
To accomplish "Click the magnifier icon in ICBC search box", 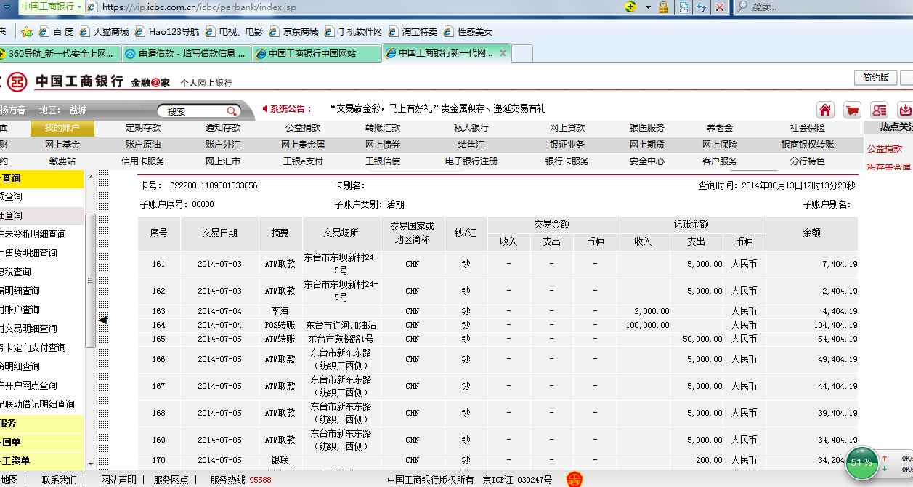I will tap(232, 111).
